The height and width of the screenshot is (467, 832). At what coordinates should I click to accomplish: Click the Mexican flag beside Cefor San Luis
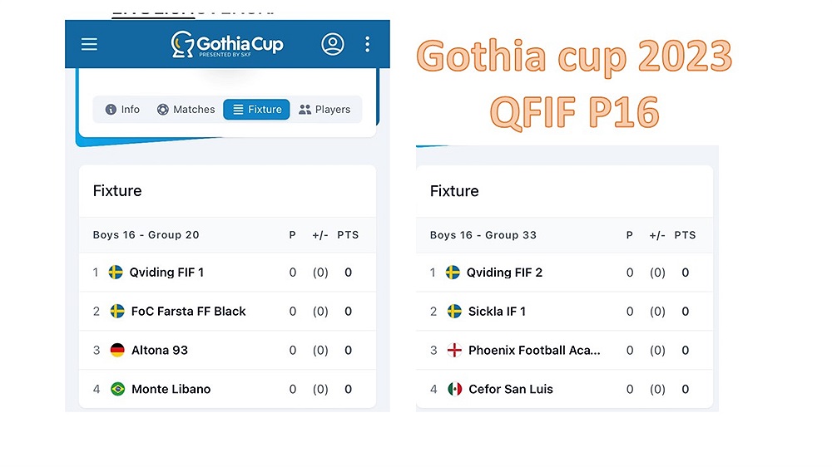click(x=455, y=389)
